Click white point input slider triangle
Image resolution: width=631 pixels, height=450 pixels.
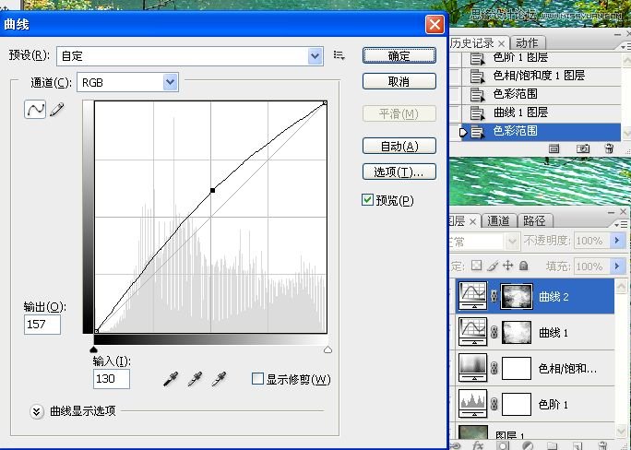(327, 349)
